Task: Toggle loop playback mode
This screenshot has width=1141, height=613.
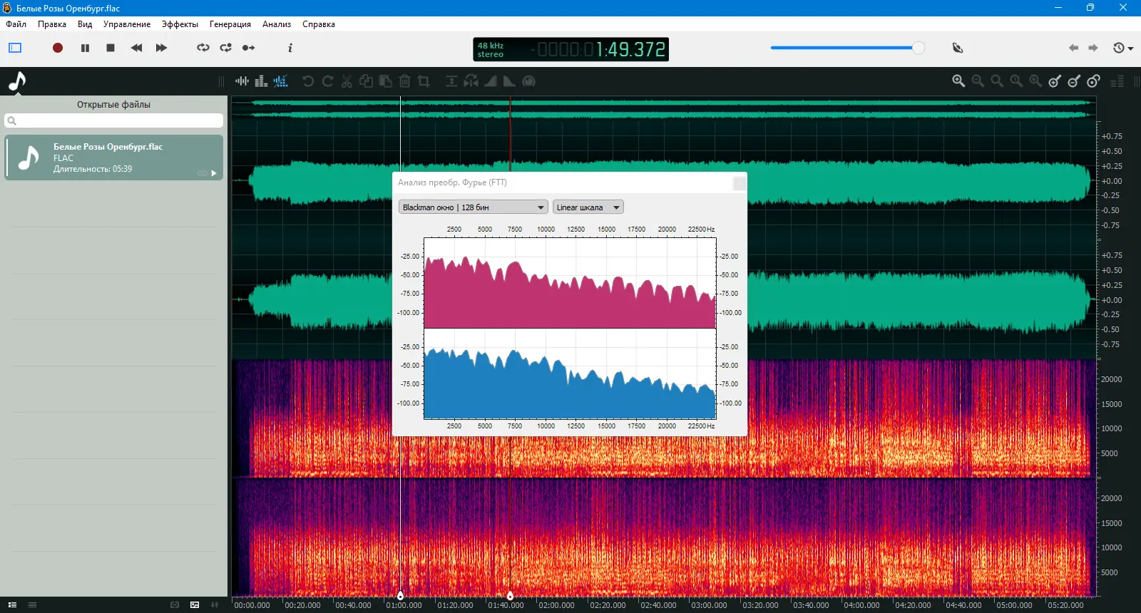Action: pyautogui.click(x=203, y=48)
